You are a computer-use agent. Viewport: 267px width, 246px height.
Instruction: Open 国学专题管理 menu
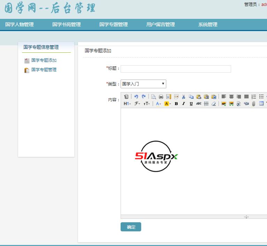click(114, 24)
